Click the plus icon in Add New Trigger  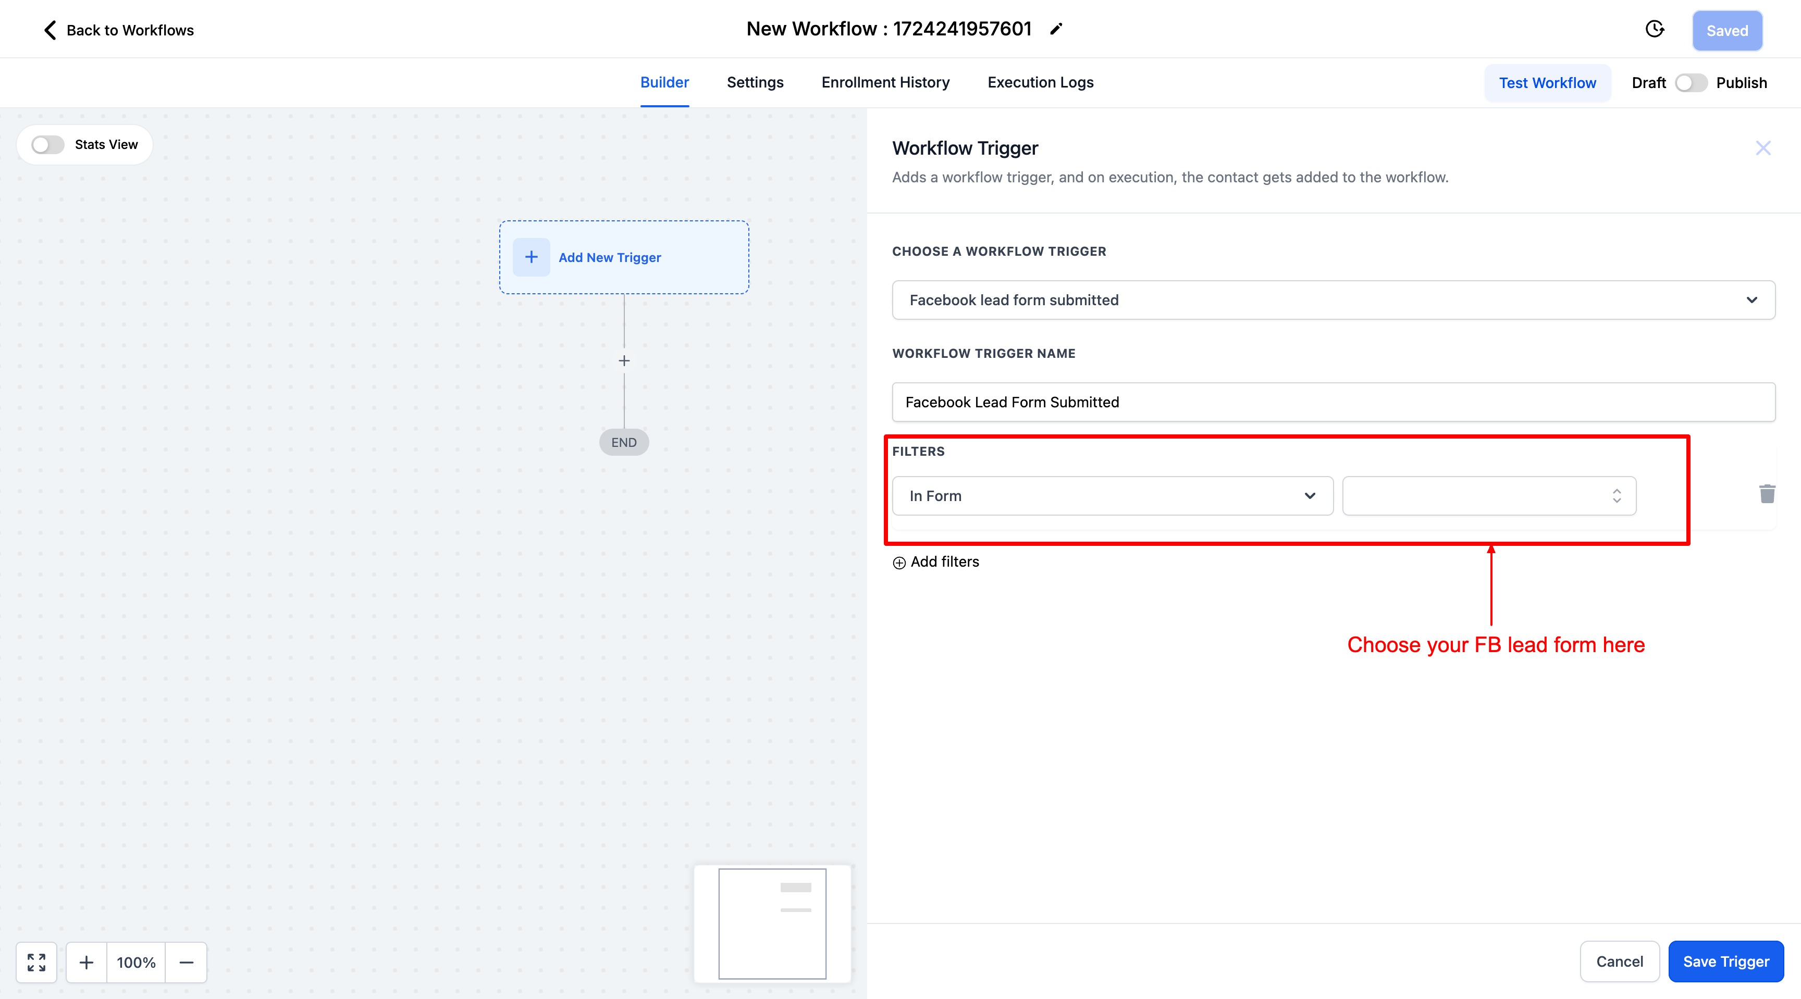click(x=532, y=257)
